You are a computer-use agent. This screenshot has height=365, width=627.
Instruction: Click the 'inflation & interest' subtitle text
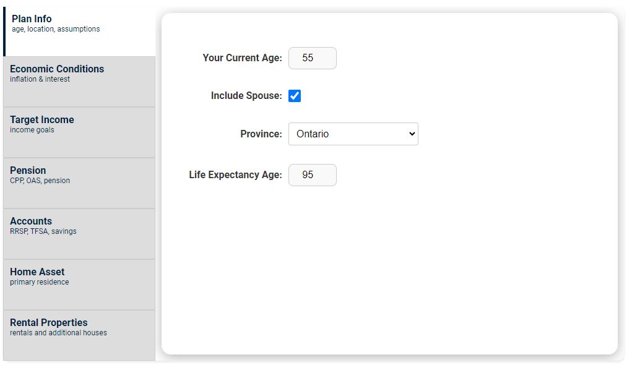(40, 79)
